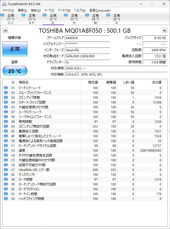Image resolution: width=170 pixels, height=229 pixels.
Task: Select disk G: tab
Action: coord(53,19)
